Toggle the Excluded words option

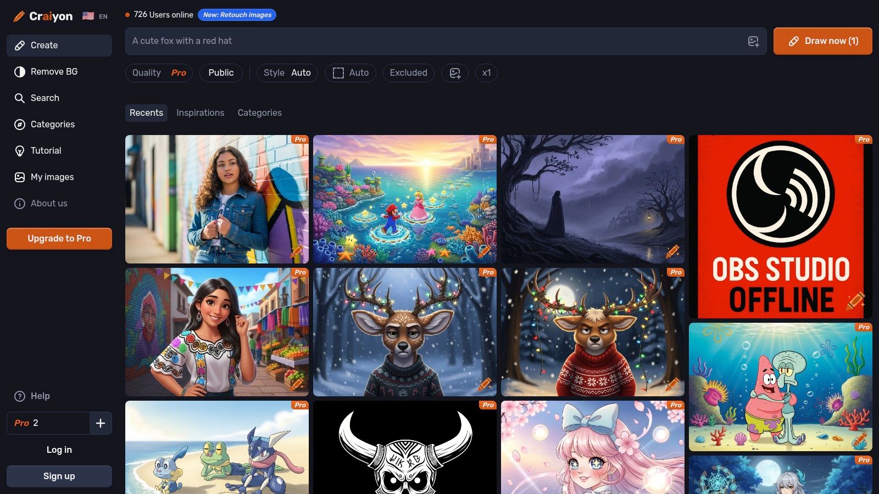click(x=408, y=73)
